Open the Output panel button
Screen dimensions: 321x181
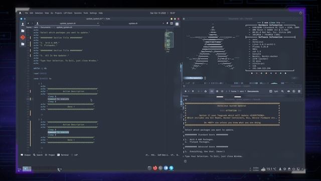(x=26, y=155)
